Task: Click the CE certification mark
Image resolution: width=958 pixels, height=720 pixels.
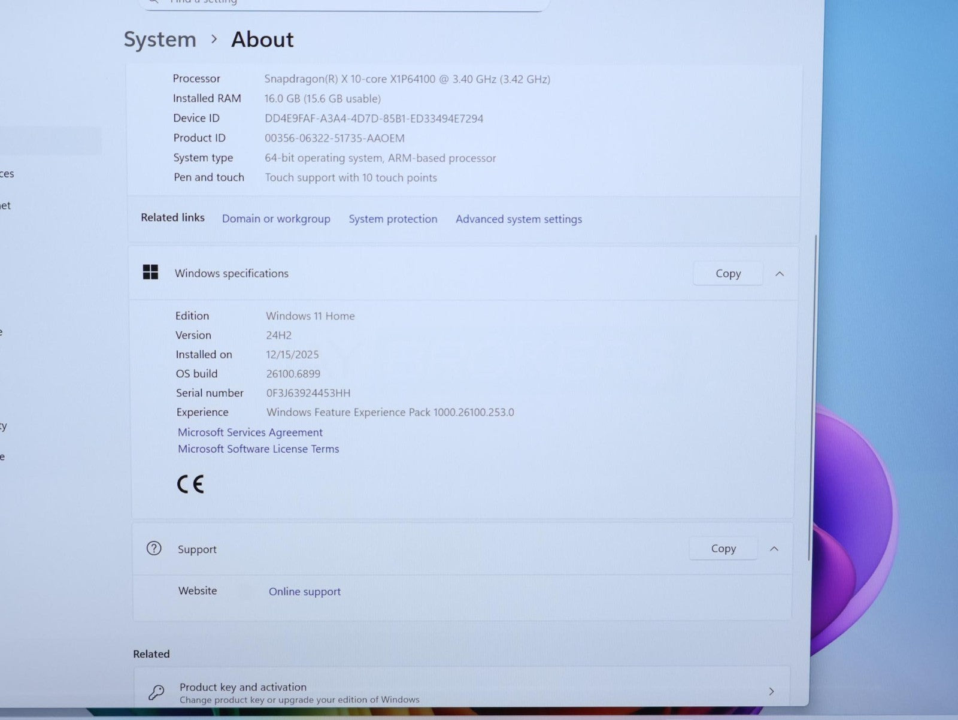Action: 190,484
